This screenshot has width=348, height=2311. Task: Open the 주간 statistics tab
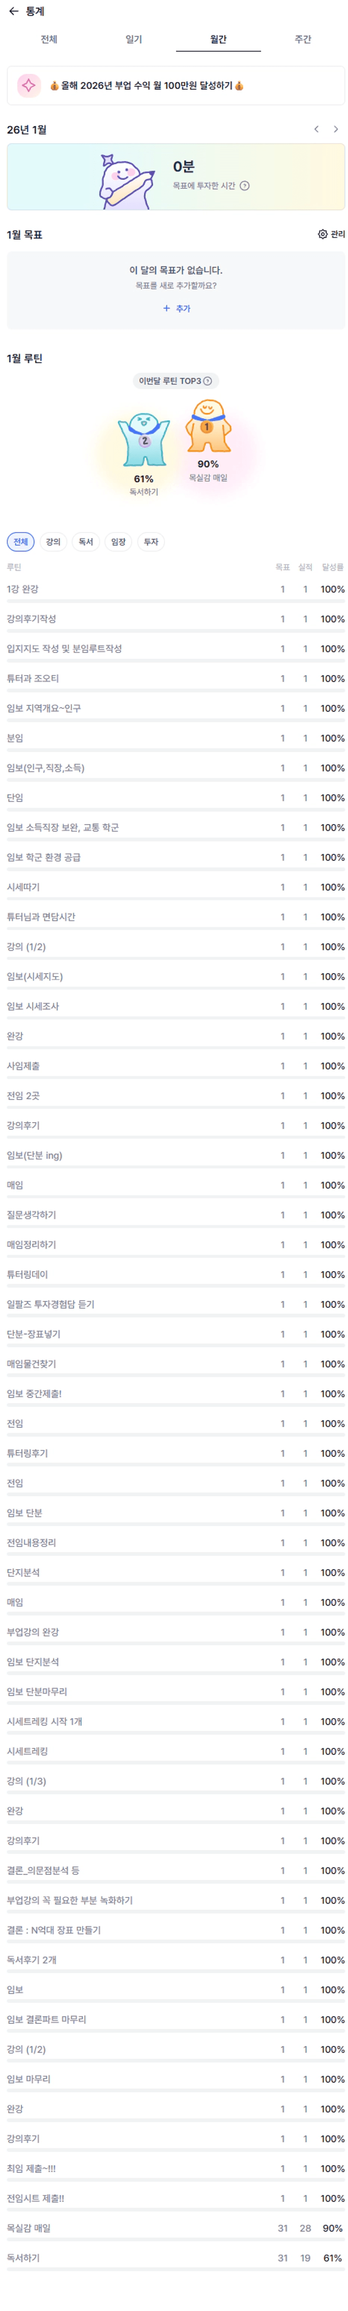tap(302, 40)
